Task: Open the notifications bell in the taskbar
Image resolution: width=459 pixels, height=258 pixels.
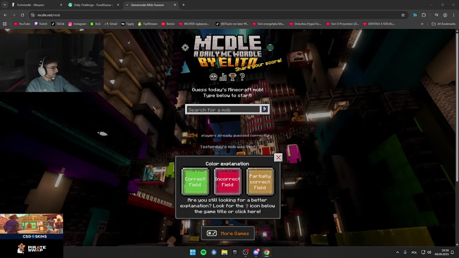Action: pos(453,252)
